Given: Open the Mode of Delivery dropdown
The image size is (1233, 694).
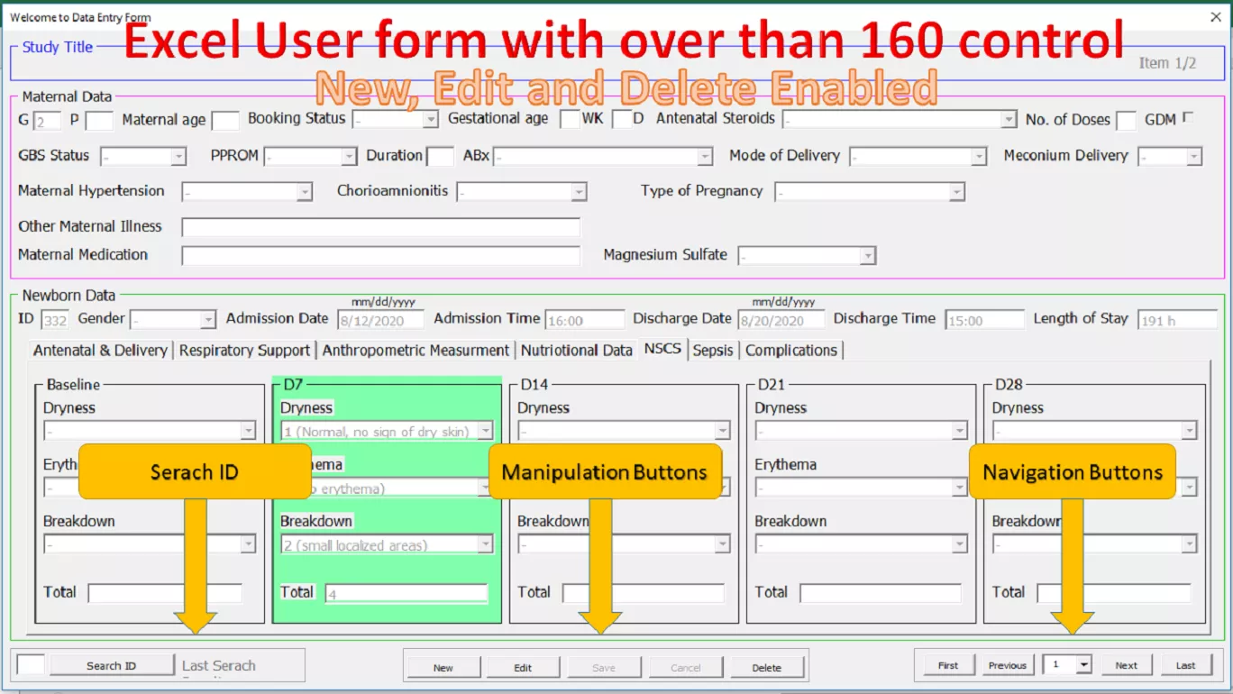Looking at the screenshot, I should click(978, 157).
